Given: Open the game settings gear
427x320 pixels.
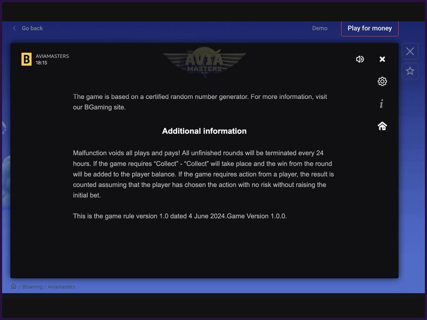Looking at the screenshot, I should 382,82.
